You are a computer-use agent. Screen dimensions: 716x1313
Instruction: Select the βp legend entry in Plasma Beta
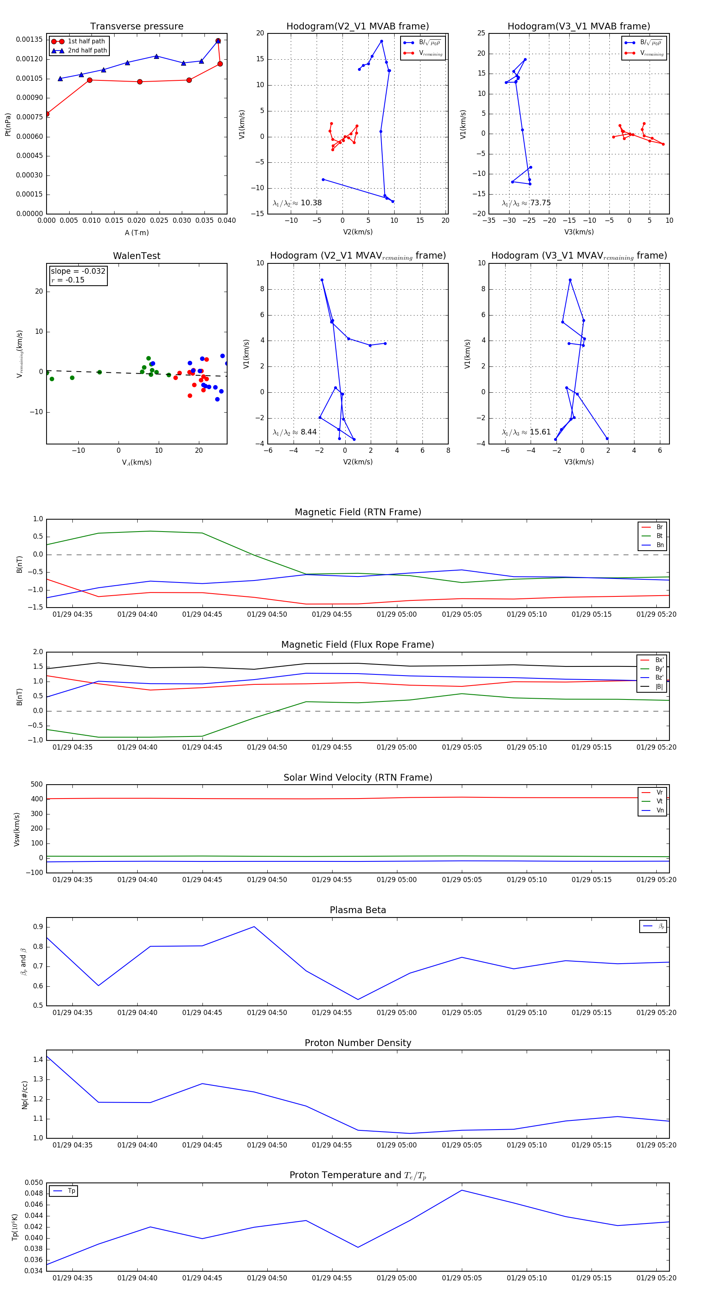tap(653, 926)
